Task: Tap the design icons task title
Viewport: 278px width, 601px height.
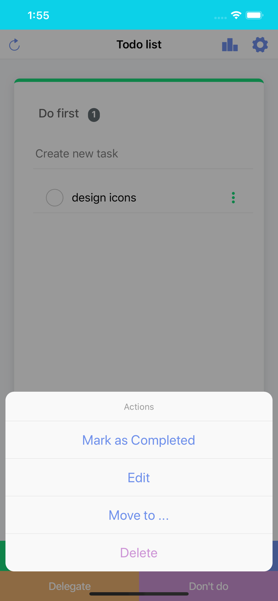Action: click(x=104, y=198)
